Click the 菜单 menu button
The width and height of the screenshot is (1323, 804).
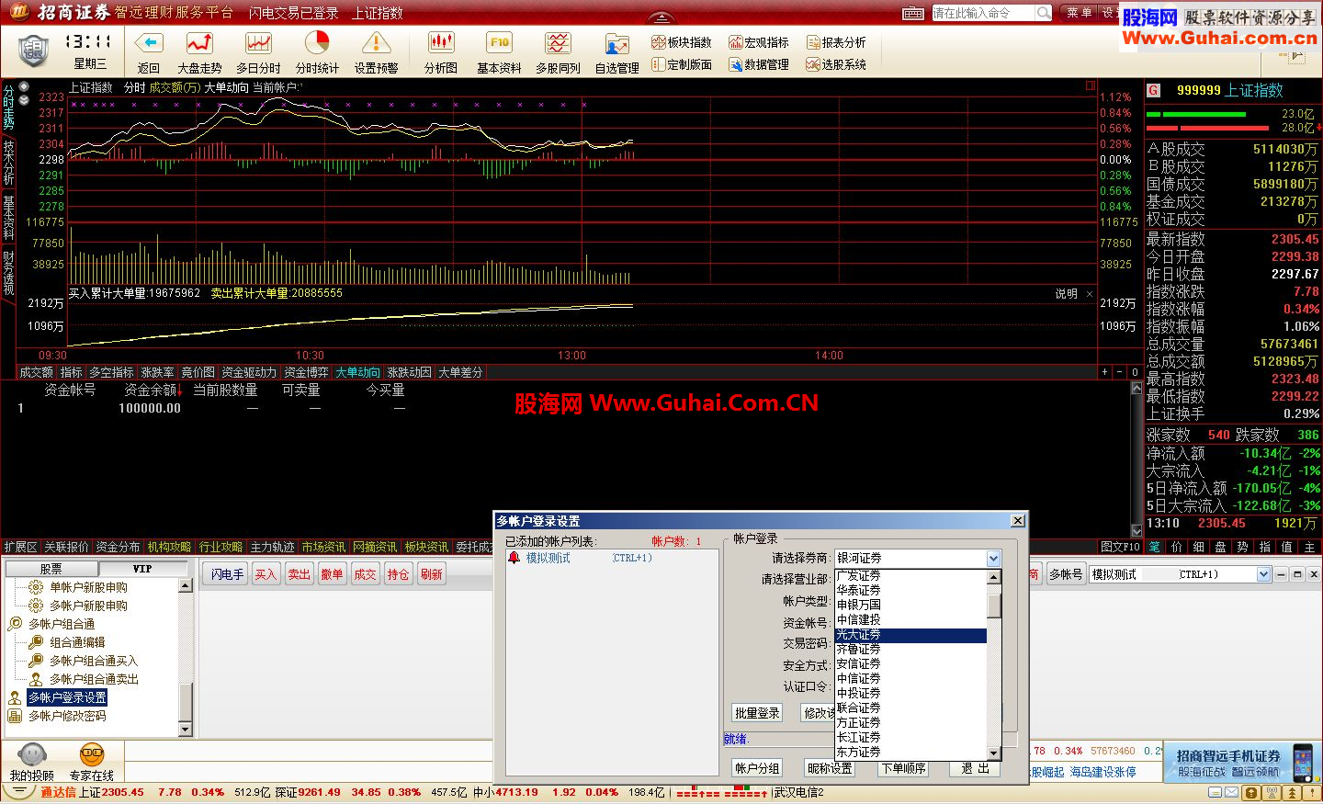tap(1080, 13)
